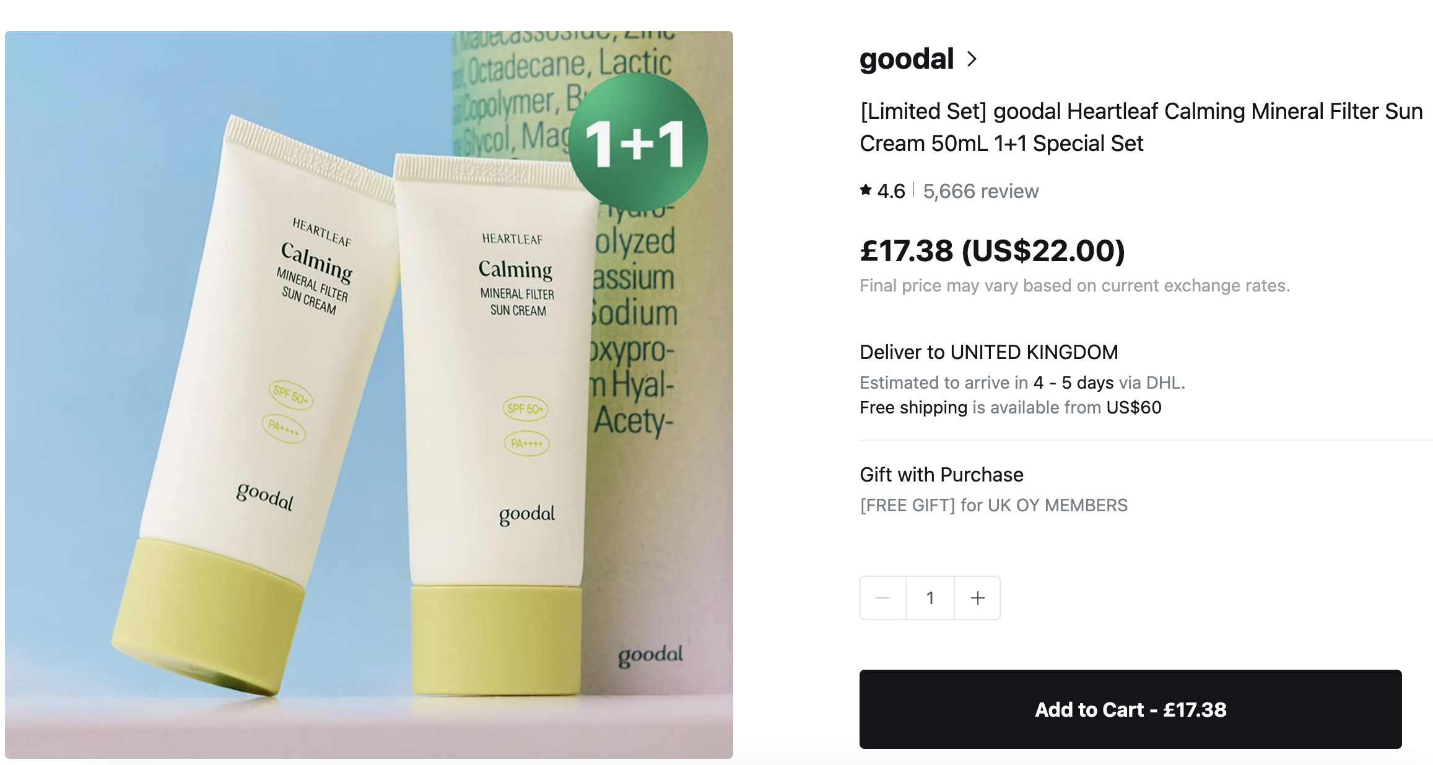Screen dimensions: 1433x765
Task: Click the product title Heartleaf Calming Sun Cream
Action: click(1141, 127)
